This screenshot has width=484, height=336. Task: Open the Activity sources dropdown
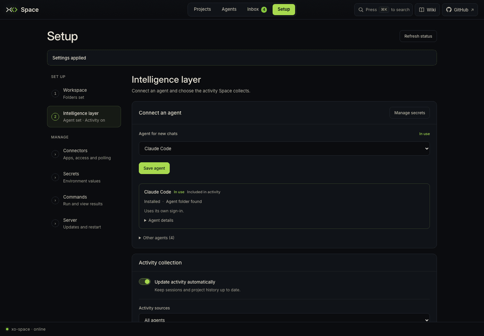pyautogui.click(x=284, y=318)
